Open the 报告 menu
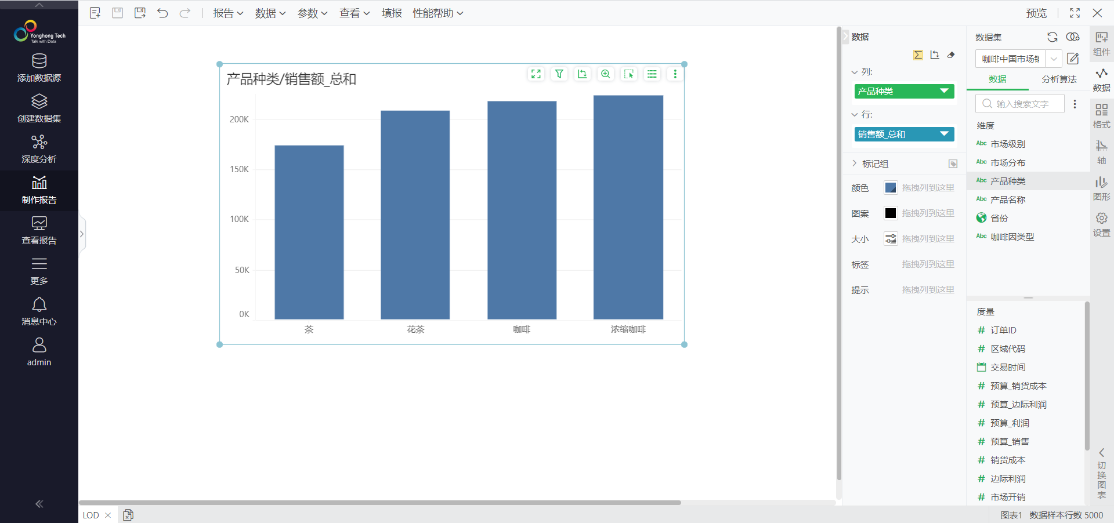Image resolution: width=1114 pixels, height=523 pixels. point(227,13)
